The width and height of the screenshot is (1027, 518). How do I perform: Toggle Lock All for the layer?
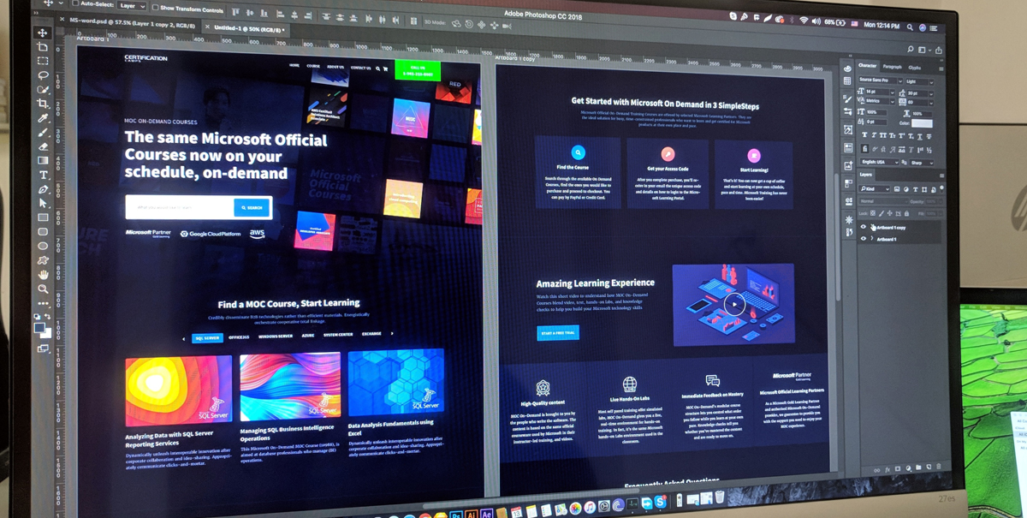pos(906,213)
